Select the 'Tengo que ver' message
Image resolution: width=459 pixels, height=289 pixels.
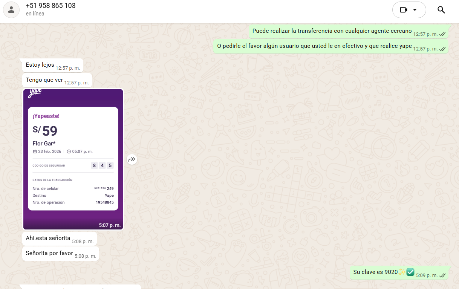tap(44, 80)
